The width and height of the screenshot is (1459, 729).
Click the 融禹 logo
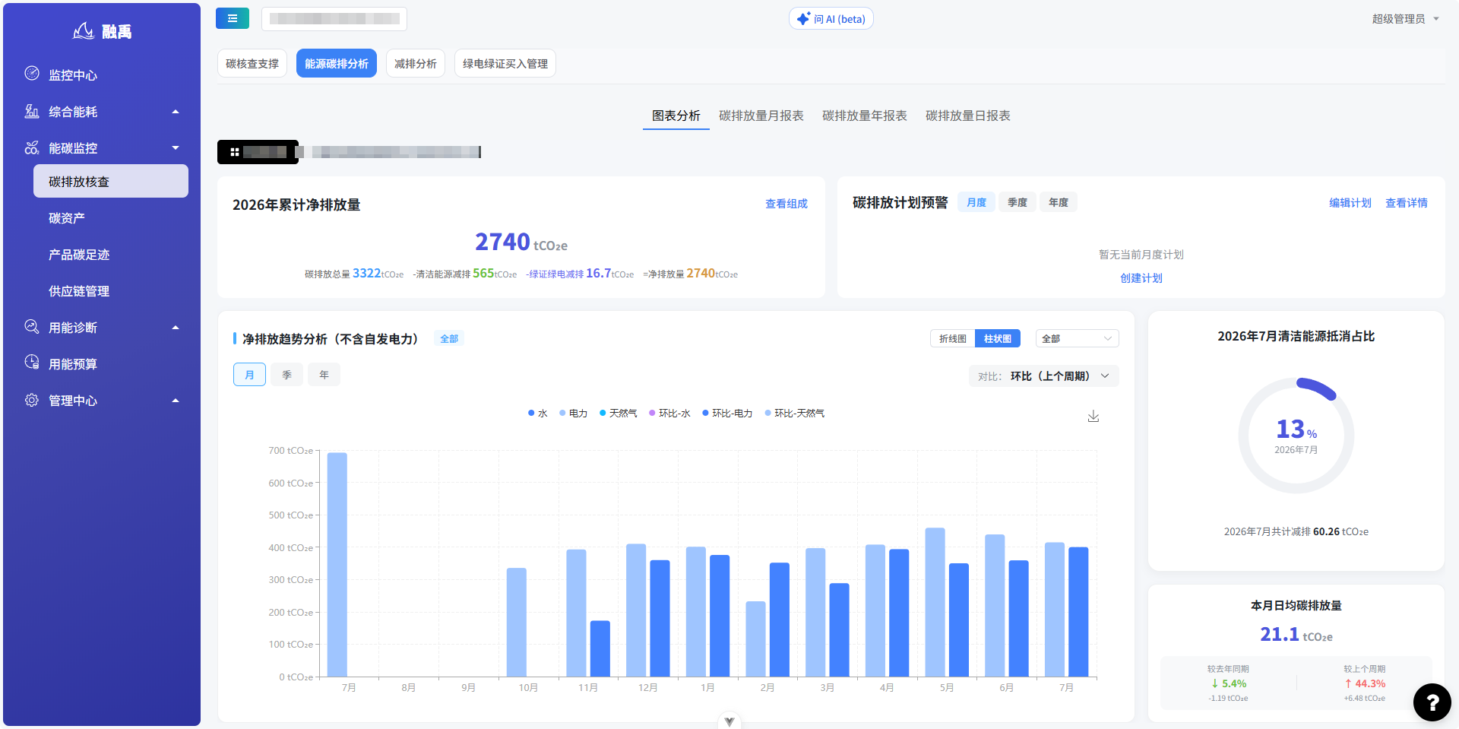click(x=103, y=31)
